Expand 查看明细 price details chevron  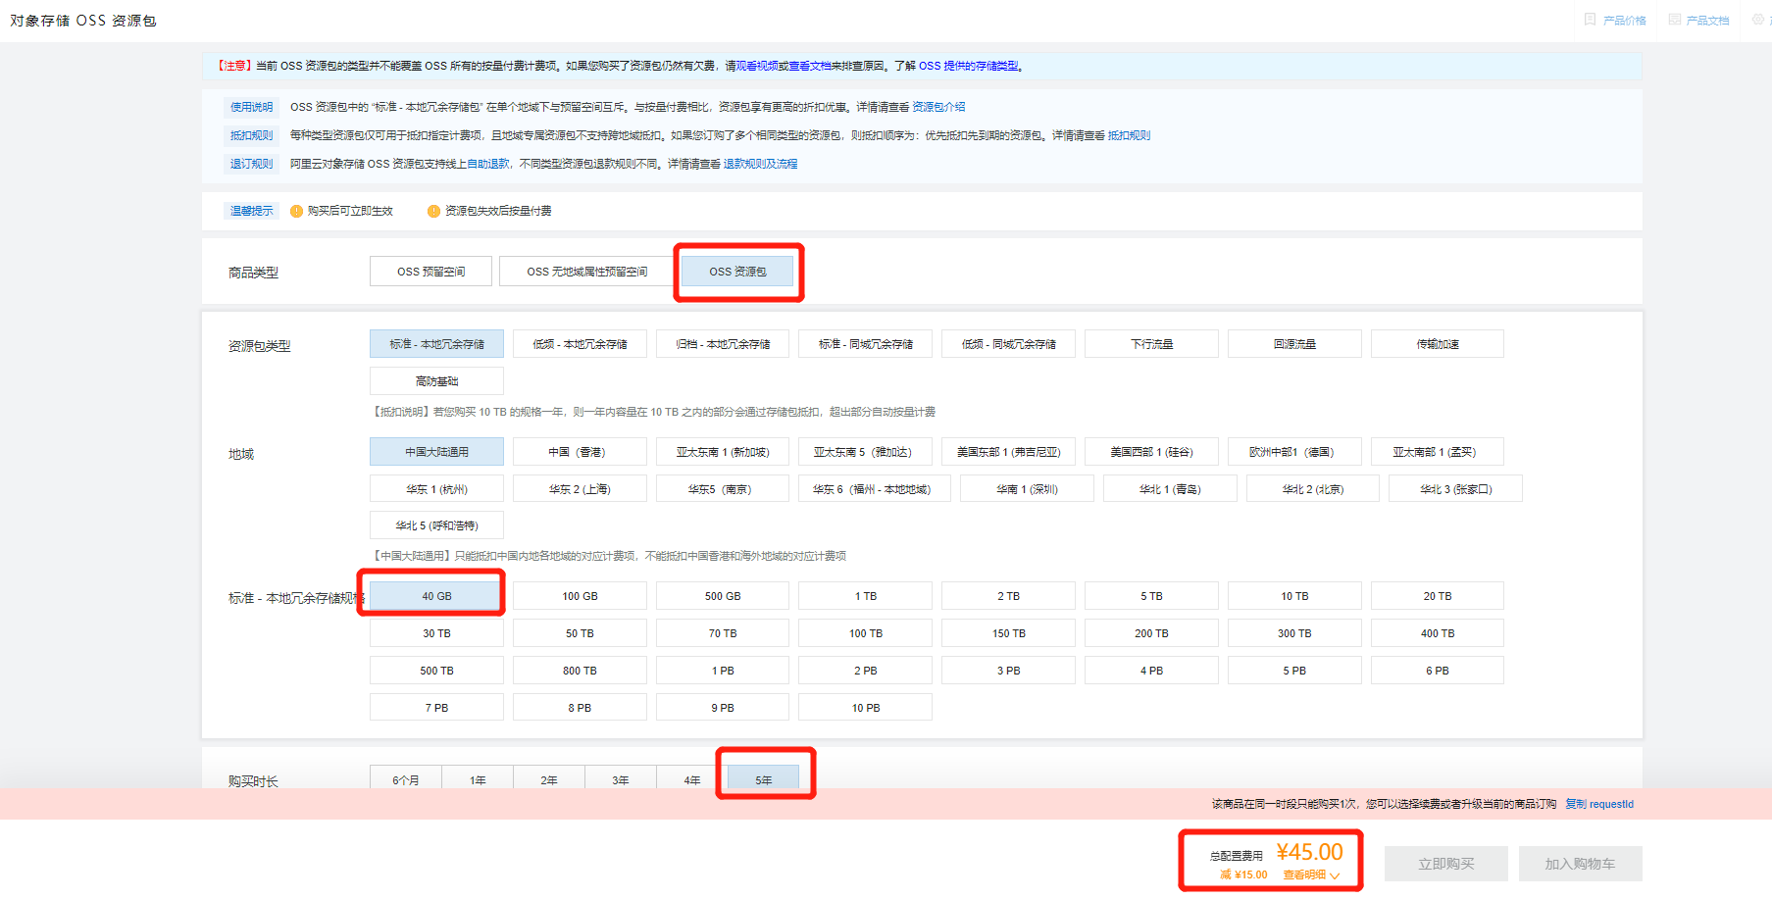[x=1335, y=875]
